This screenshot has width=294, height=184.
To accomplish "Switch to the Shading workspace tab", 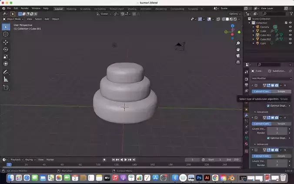I will point(132,9).
